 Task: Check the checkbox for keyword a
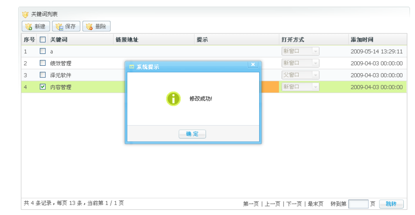[42, 51]
